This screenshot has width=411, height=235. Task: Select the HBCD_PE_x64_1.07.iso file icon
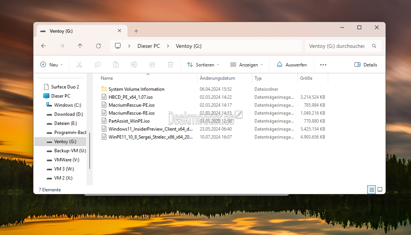pos(104,97)
